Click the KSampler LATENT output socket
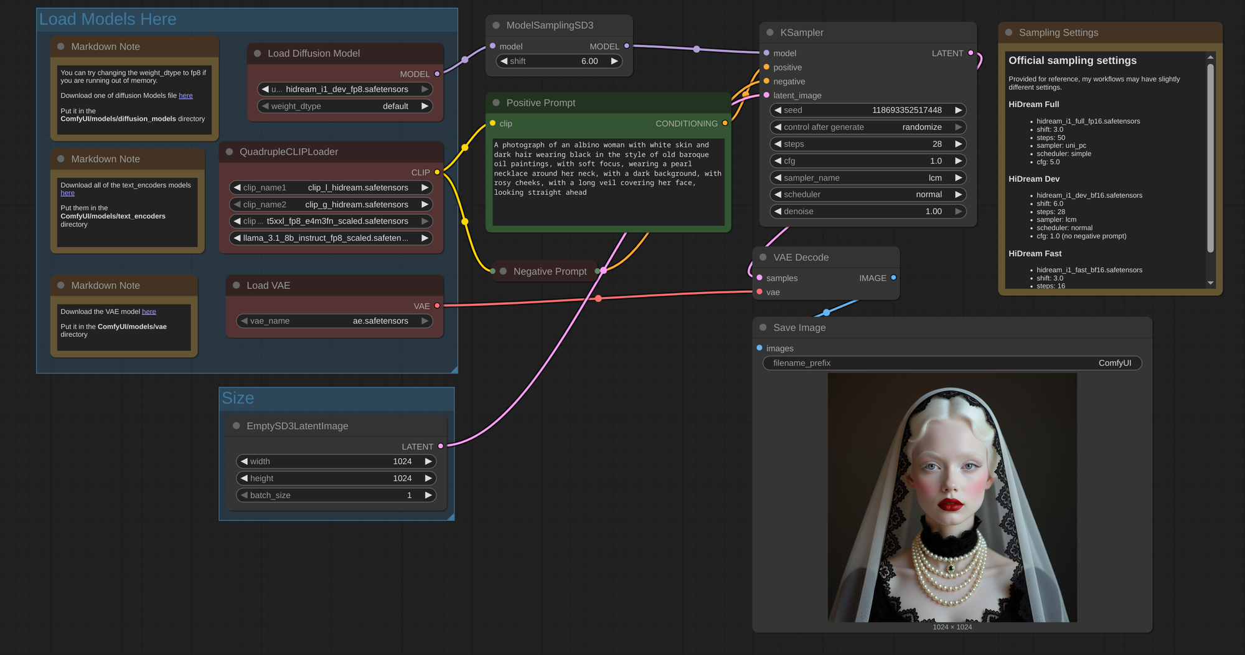Screen dimensions: 1245x655 tap(970, 53)
